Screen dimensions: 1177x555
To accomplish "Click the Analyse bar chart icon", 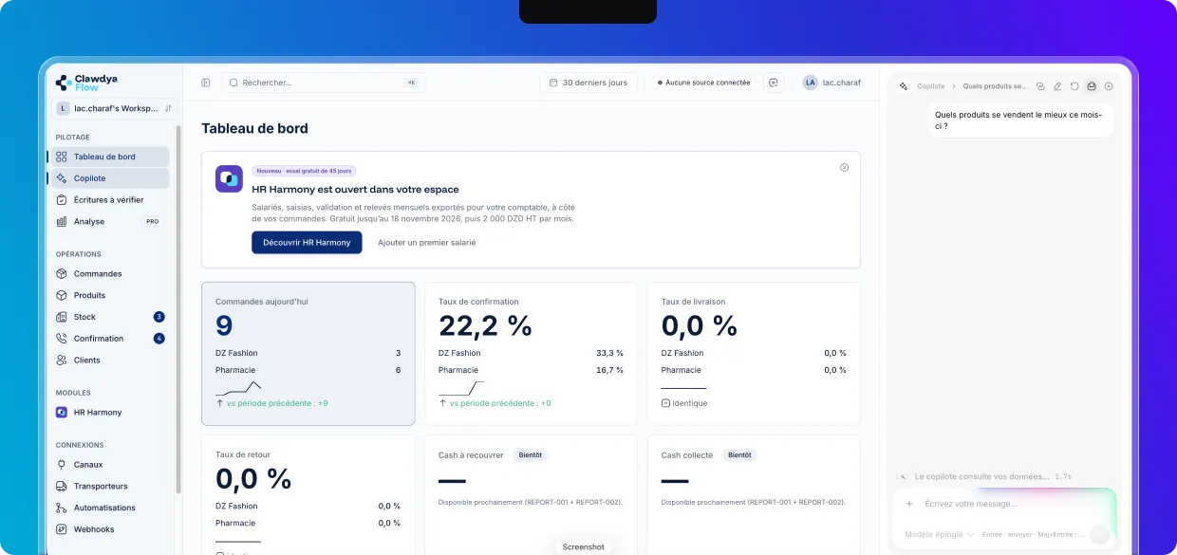I will [x=62, y=221].
